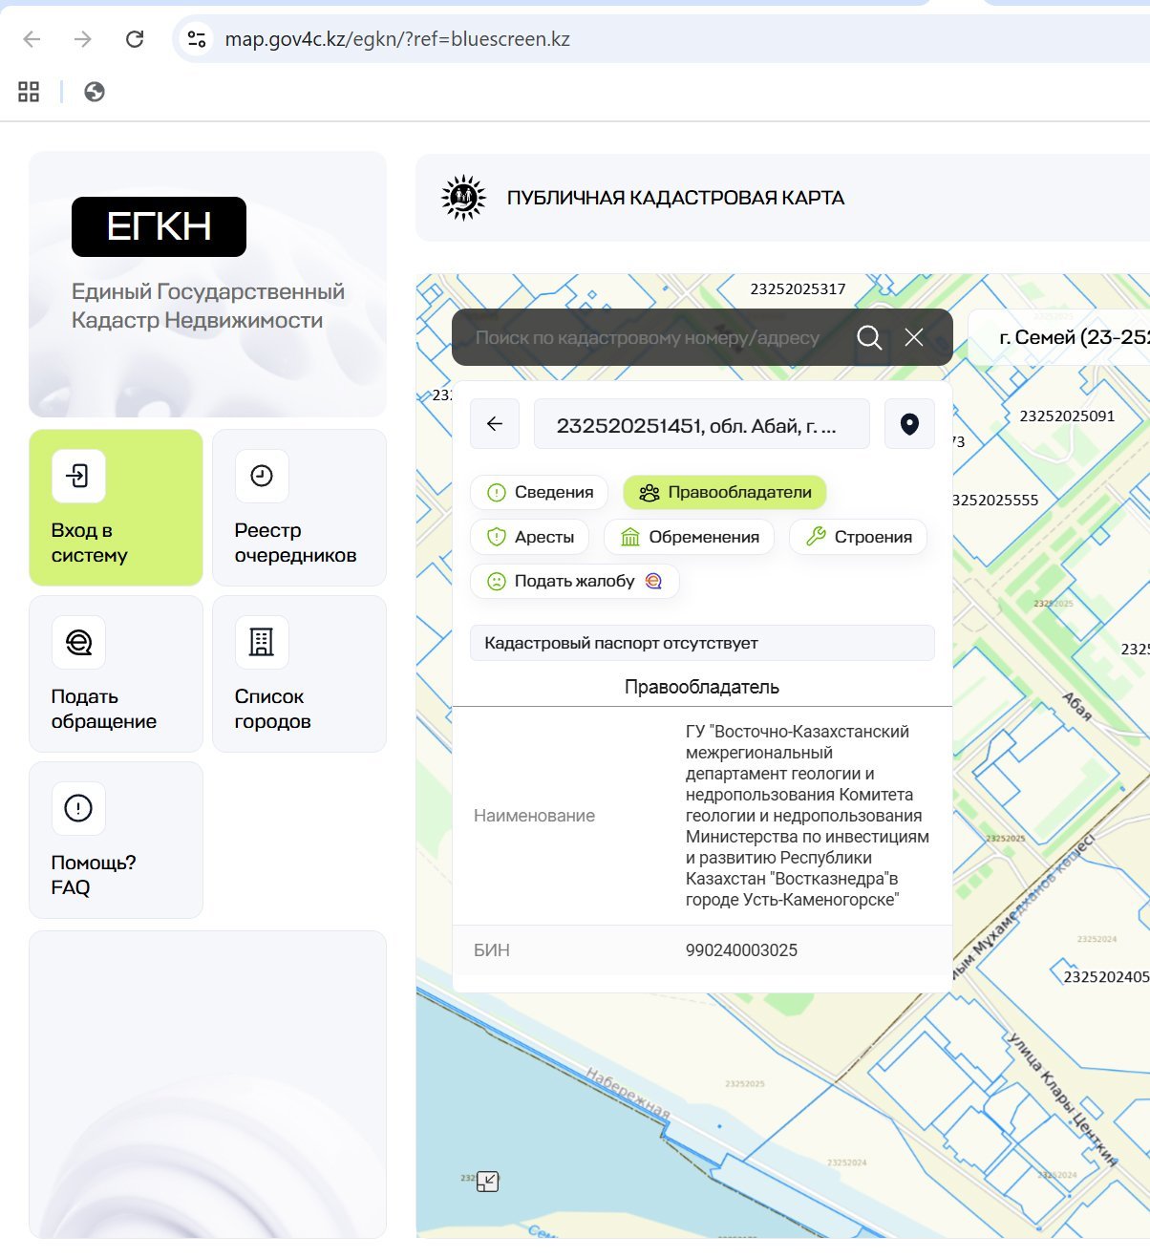Click the magnifier search icon in search bar
Viewport: 1150px width, 1258px height.
868,337
